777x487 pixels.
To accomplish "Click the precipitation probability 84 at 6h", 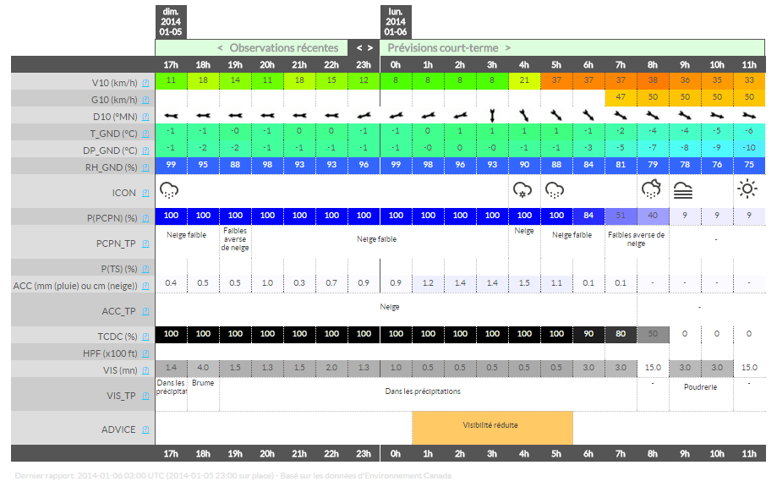I will [x=588, y=216].
